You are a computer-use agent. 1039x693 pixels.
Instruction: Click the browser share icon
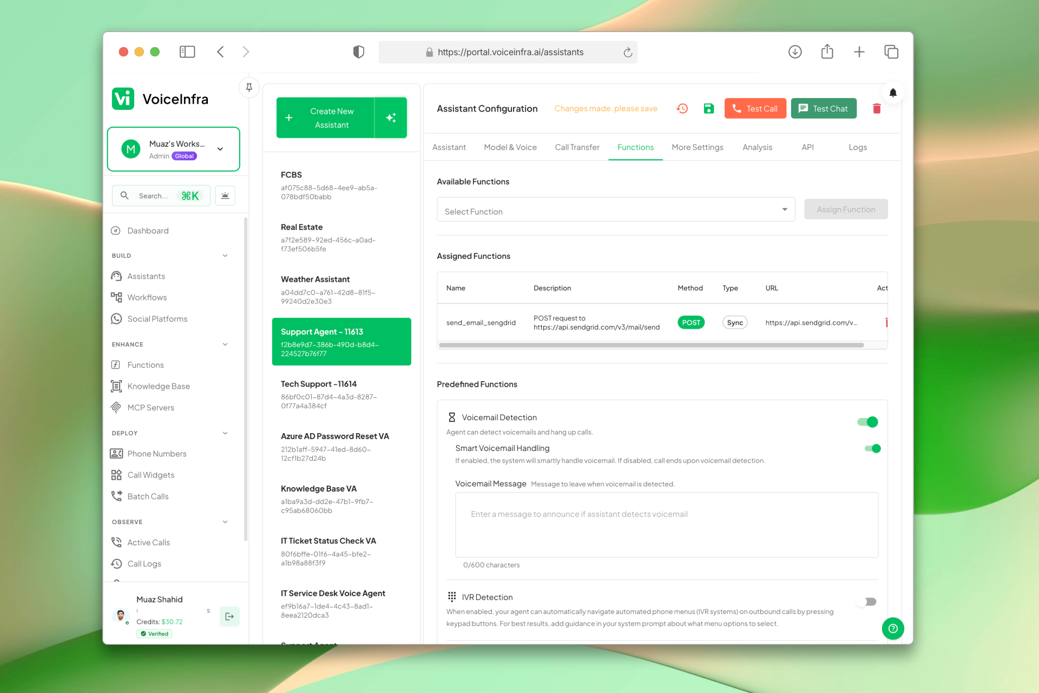pos(827,51)
